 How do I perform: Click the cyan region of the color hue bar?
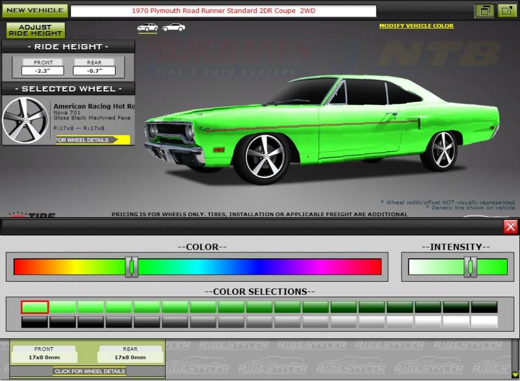pyautogui.click(x=198, y=267)
